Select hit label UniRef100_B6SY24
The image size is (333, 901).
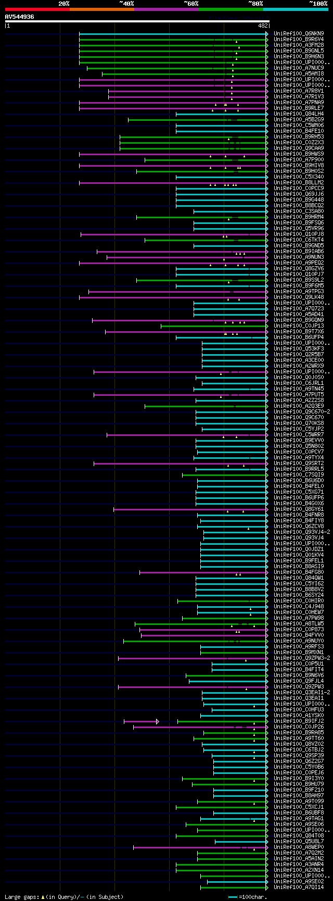299,595
